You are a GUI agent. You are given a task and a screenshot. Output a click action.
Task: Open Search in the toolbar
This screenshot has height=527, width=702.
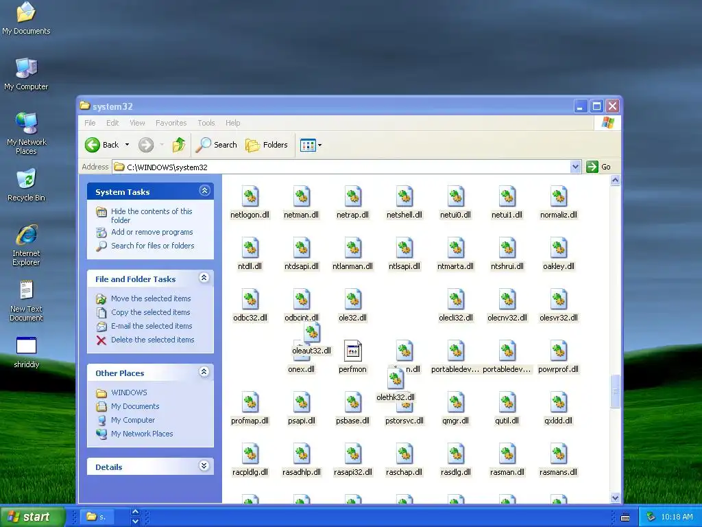[x=217, y=145]
